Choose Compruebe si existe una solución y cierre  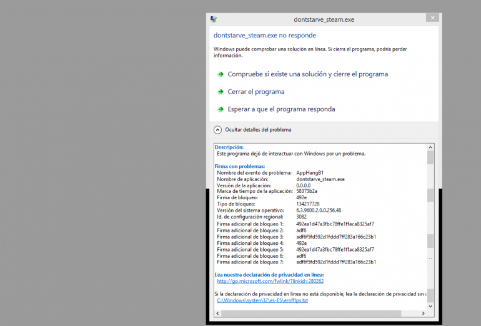point(308,74)
